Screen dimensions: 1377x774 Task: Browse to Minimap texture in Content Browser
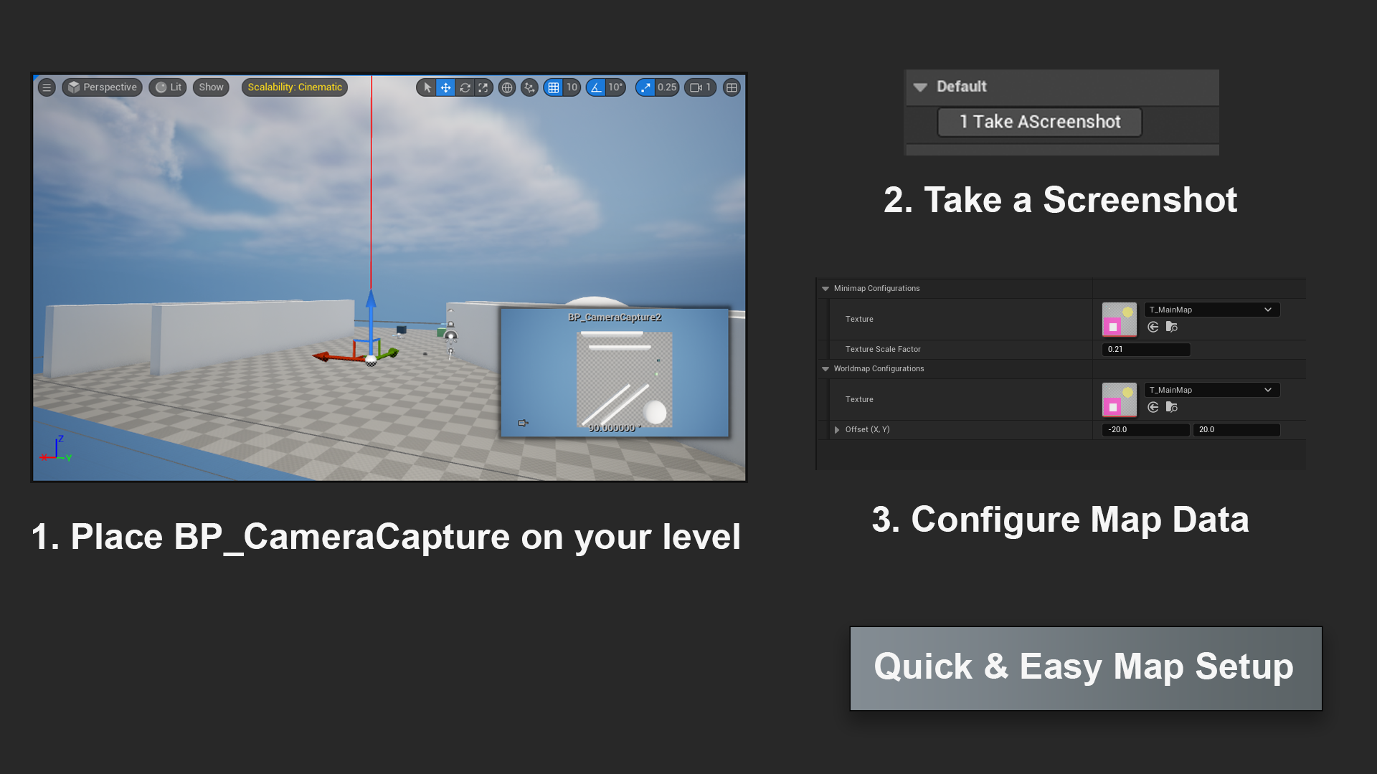(1172, 327)
